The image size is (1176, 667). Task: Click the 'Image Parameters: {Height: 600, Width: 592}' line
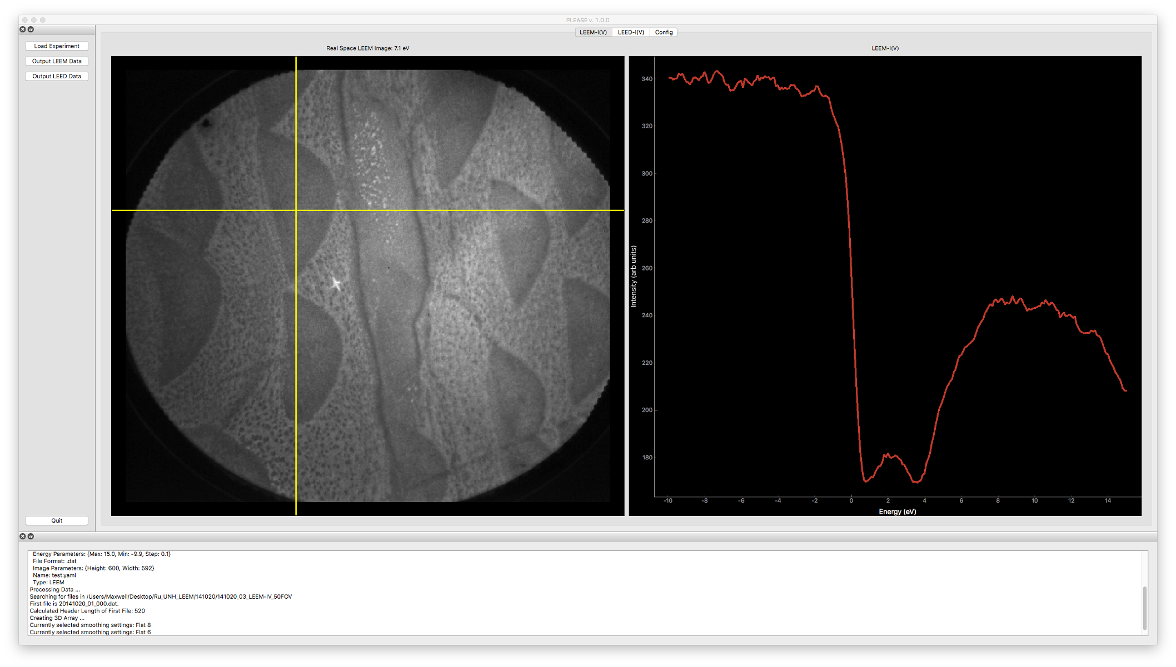coord(93,568)
